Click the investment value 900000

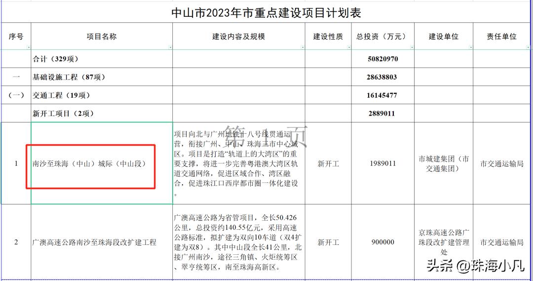[382, 242]
